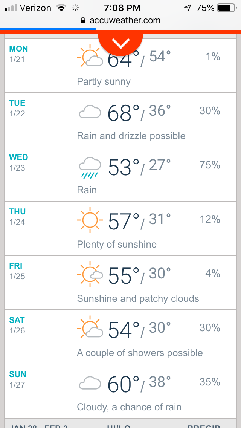Tap the sun icon for Thursday 1/24
This screenshot has height=428, width=241.
click(x=90, y=220)
